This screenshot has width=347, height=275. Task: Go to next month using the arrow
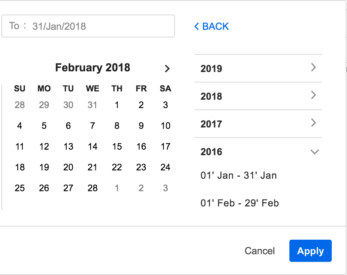pos(167,69)
